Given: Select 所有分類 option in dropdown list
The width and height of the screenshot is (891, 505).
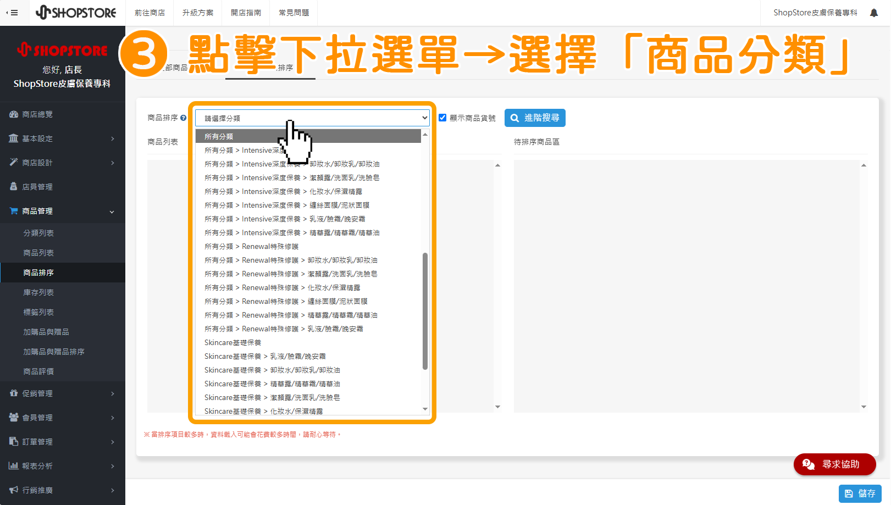Looking at the screenshot, I should pyautogui.click(x=308, y=136).
